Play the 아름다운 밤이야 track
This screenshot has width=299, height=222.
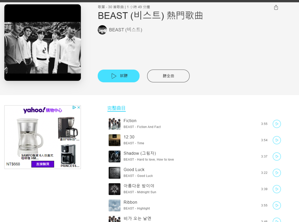coord(277,189)
